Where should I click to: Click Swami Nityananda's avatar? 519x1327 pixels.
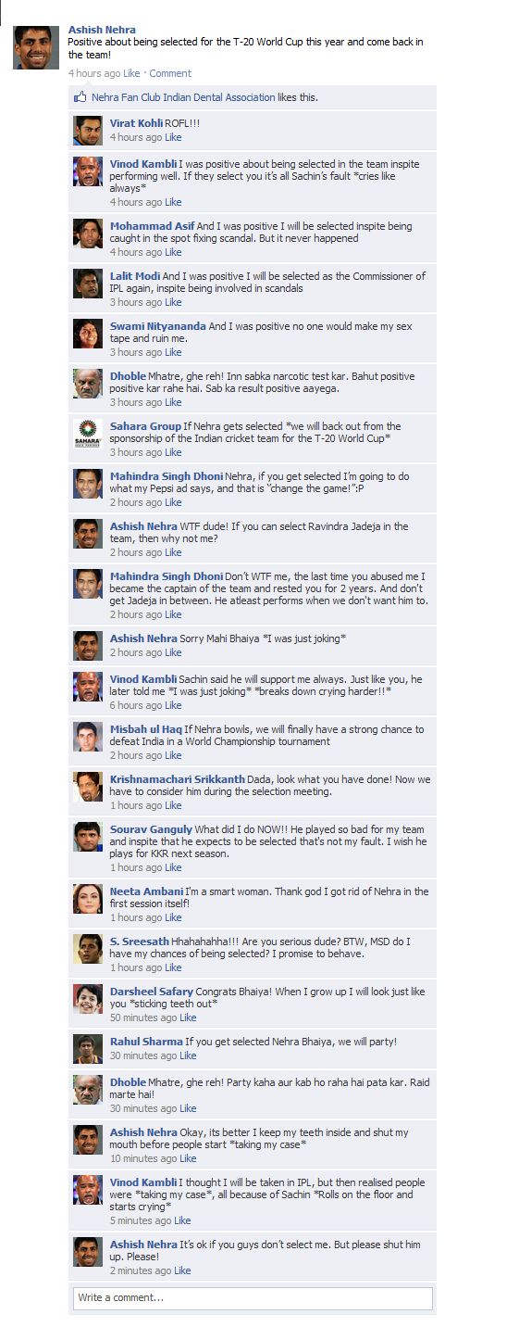(x=88, y=334)
